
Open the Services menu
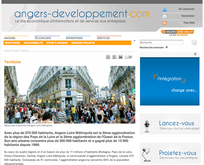pos(103,38)
